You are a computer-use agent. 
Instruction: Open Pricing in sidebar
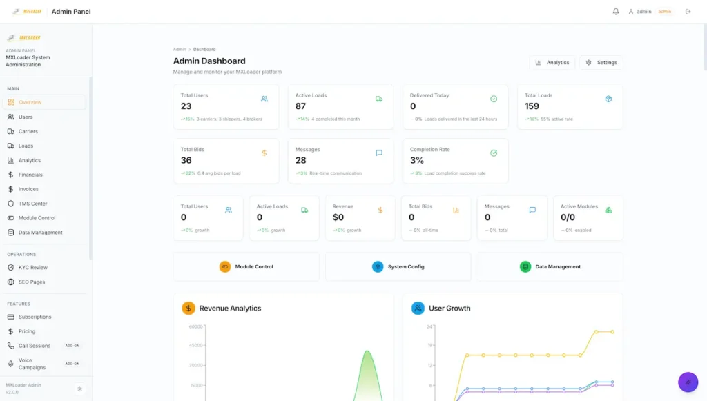point(44,331)
